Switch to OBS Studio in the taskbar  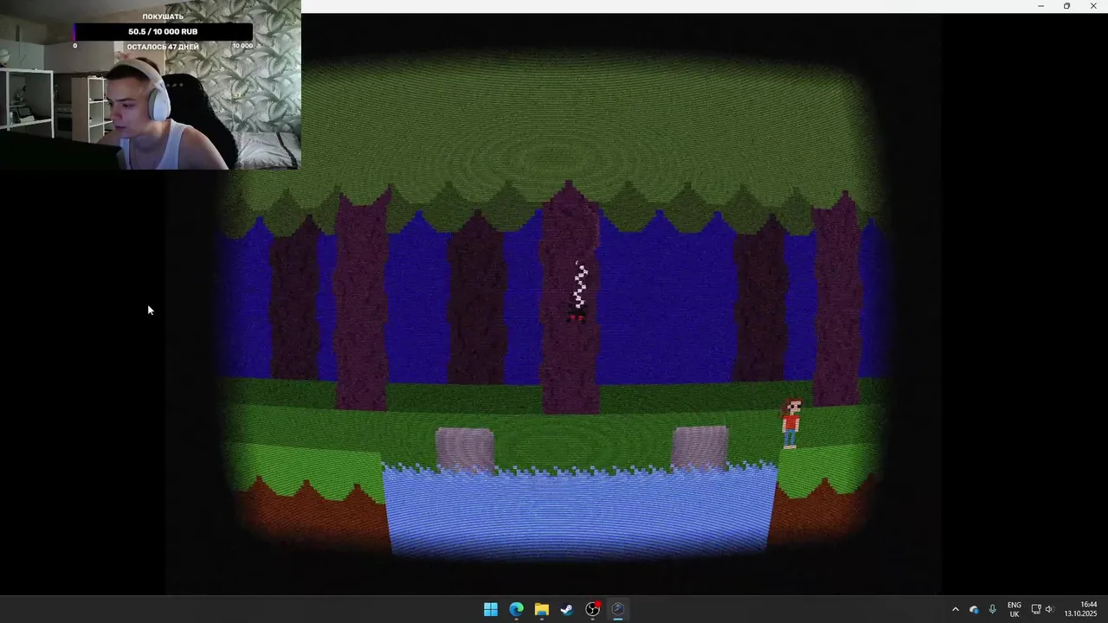[x=592, y=609]
